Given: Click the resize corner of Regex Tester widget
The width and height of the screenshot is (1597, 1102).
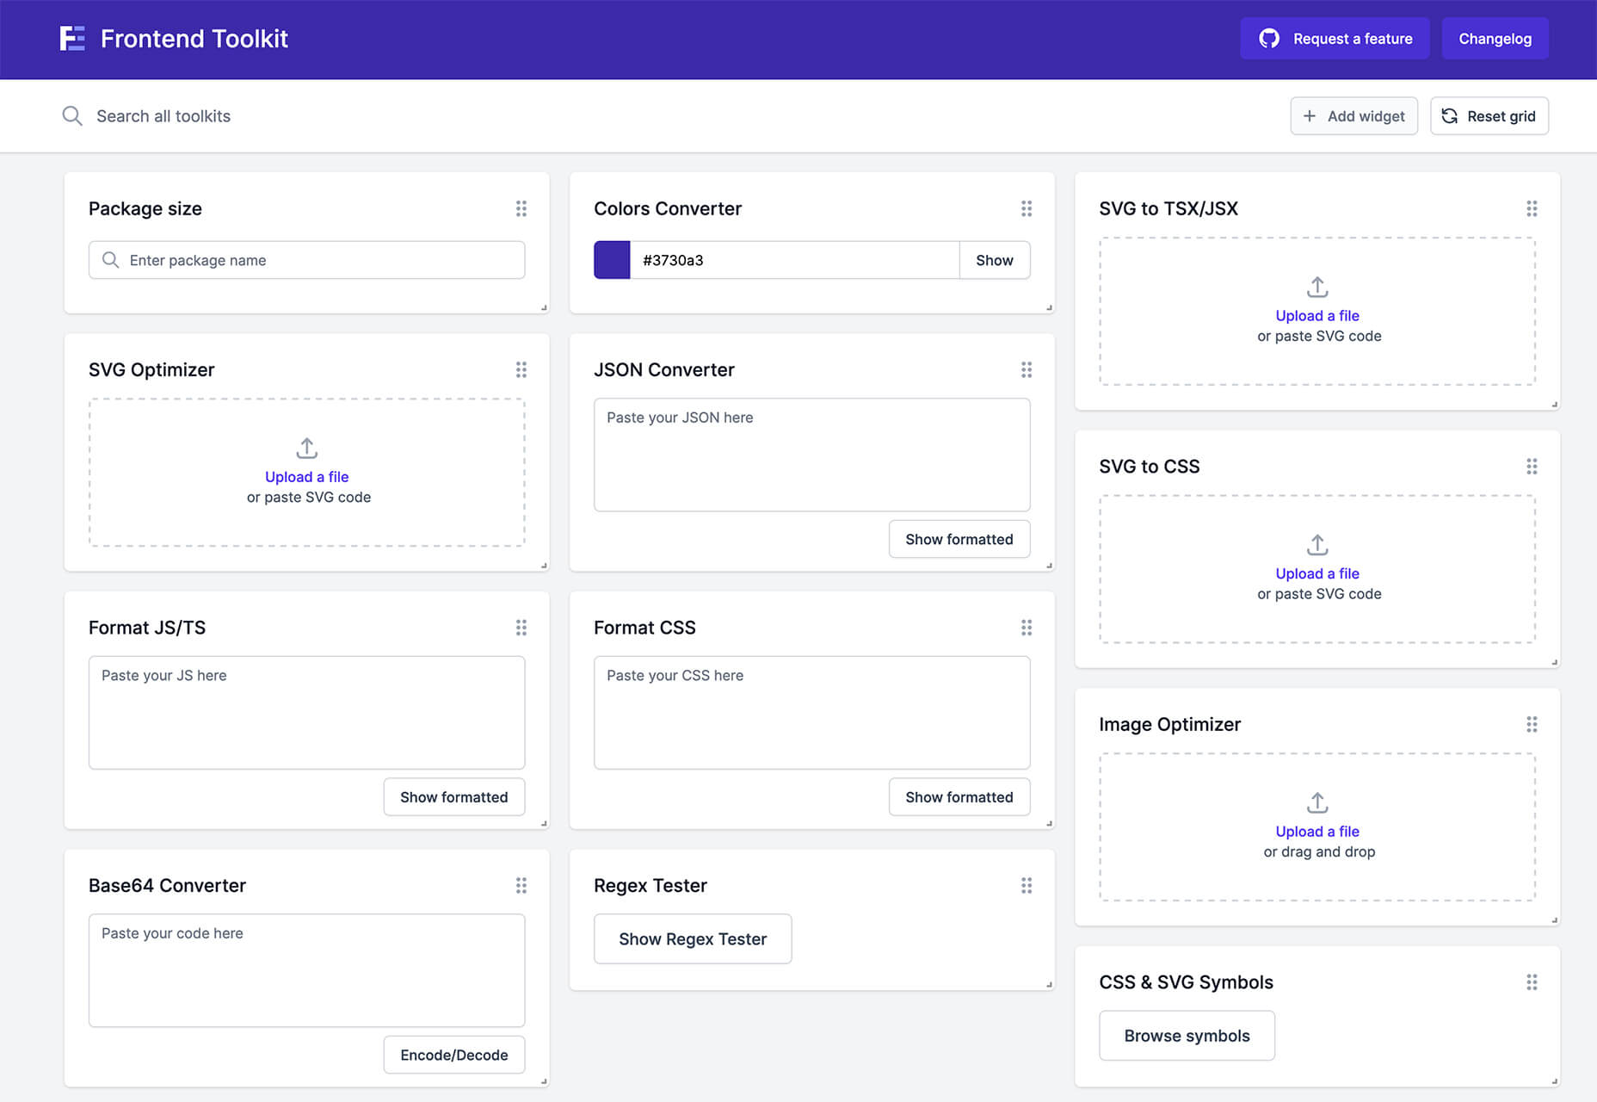Looking at the screenshot, I should 1049,984.
